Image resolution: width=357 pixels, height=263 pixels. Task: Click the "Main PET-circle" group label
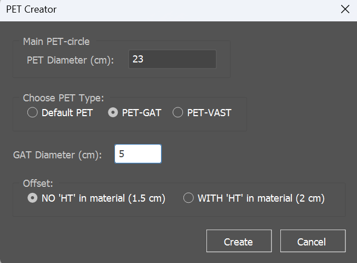pyautogui.click(x=56, y=41)
